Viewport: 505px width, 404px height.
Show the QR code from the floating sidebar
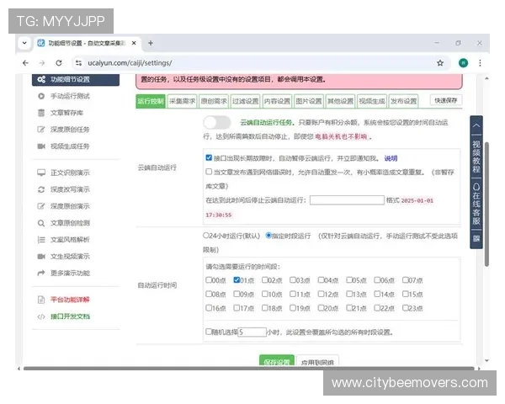(476, 239)
